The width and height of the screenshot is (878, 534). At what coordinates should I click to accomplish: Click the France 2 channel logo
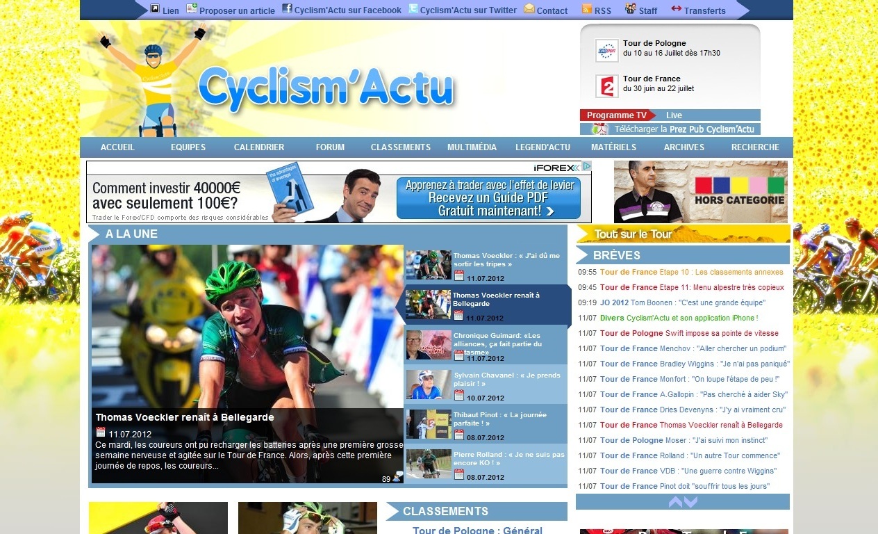[606, 86]
